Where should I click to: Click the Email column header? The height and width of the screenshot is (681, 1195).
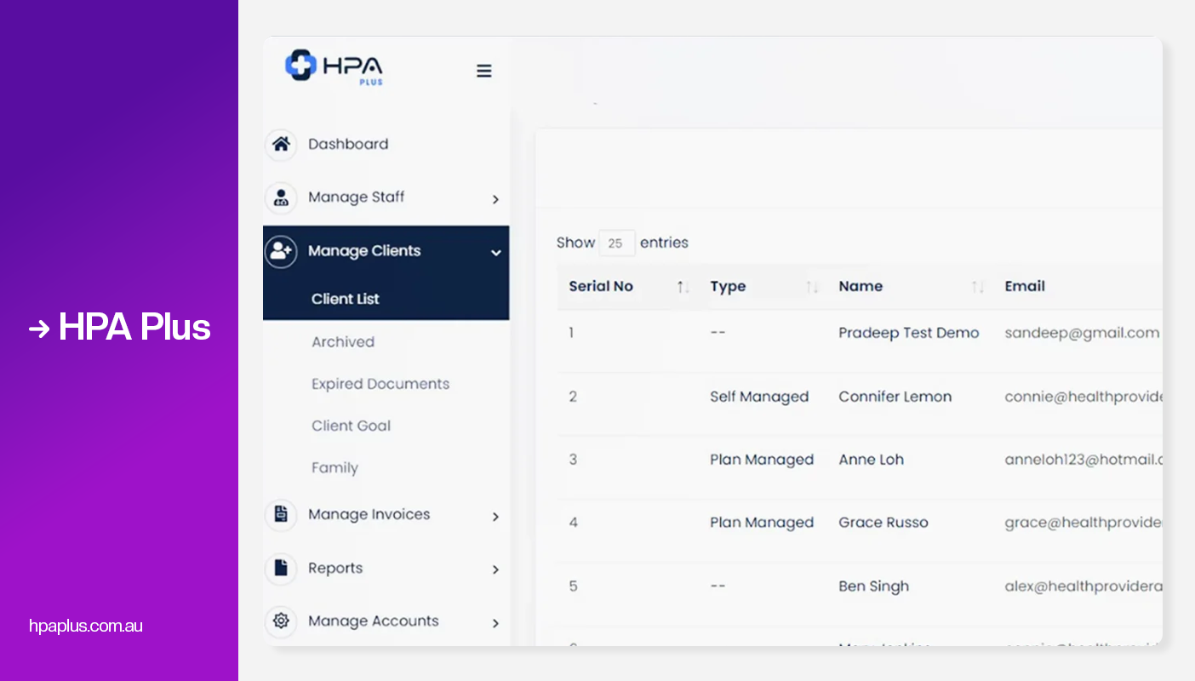tap(1025, 286)
